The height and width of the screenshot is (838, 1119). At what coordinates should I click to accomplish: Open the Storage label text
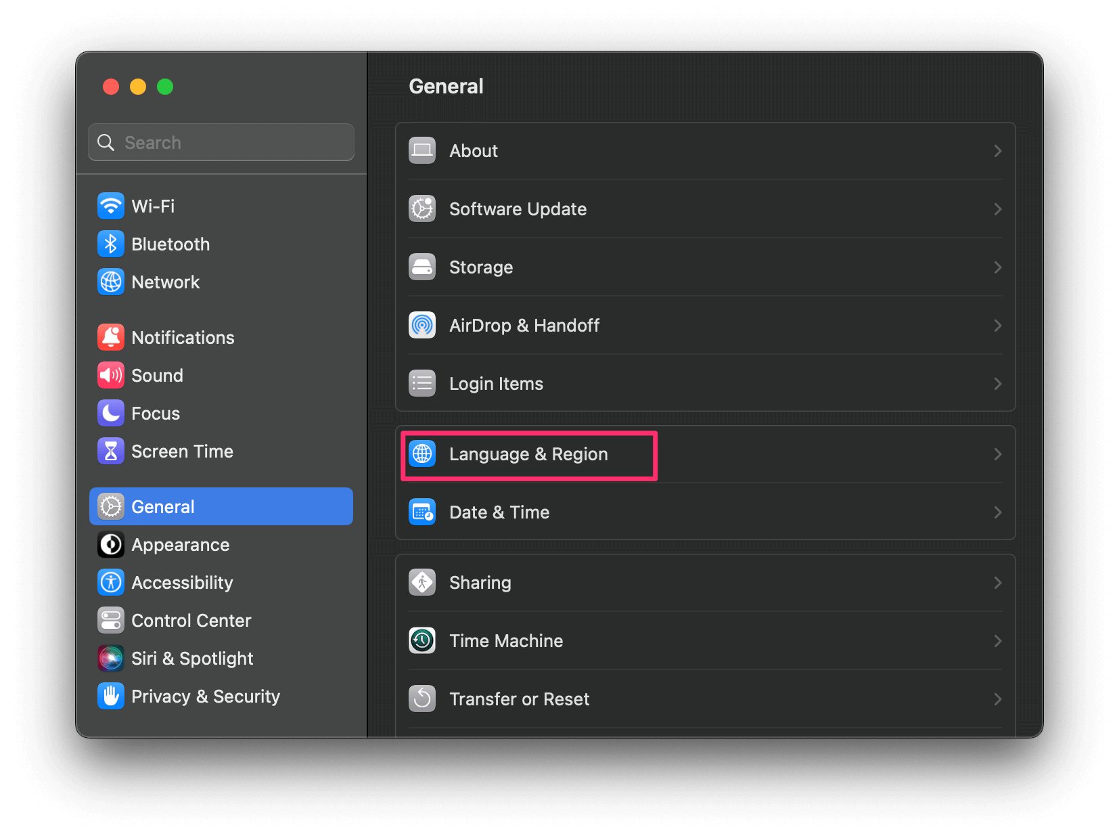point(481,267)
